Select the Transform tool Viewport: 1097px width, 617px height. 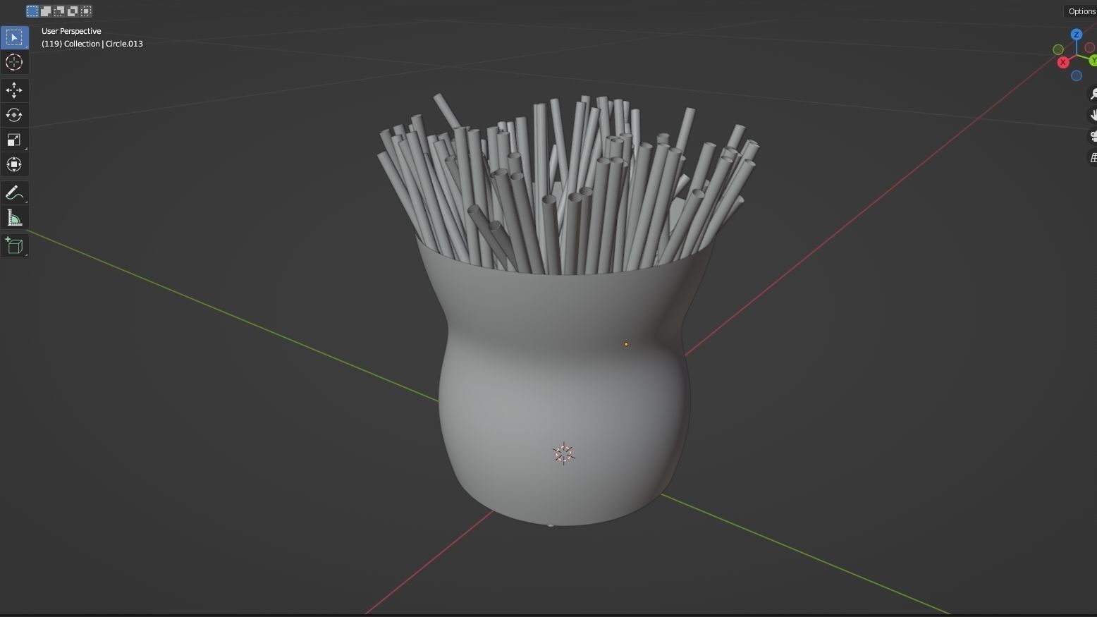[14, 164]
